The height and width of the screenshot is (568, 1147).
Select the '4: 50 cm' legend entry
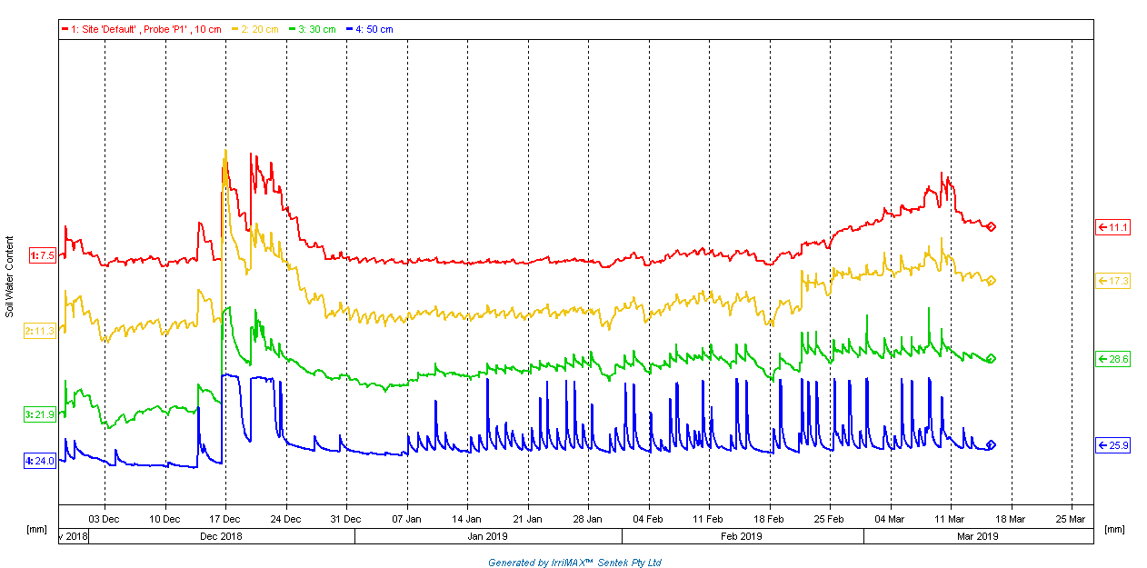(369, 29)
